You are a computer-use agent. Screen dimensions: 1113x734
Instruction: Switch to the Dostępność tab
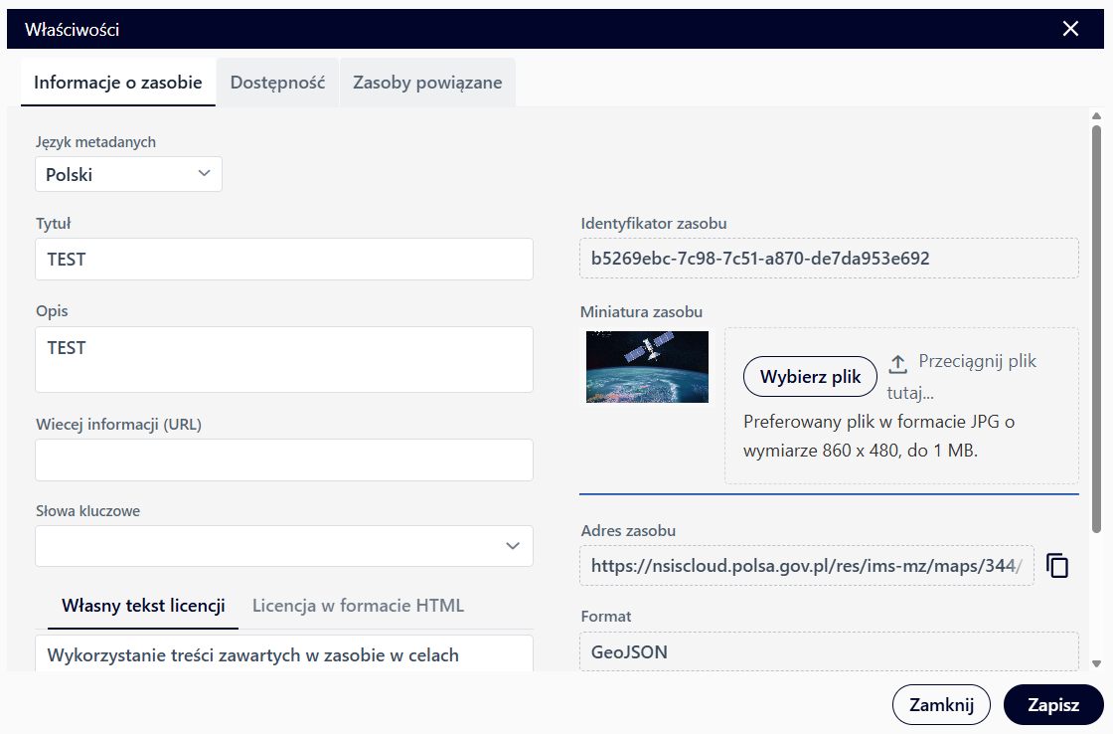[277, 84]
